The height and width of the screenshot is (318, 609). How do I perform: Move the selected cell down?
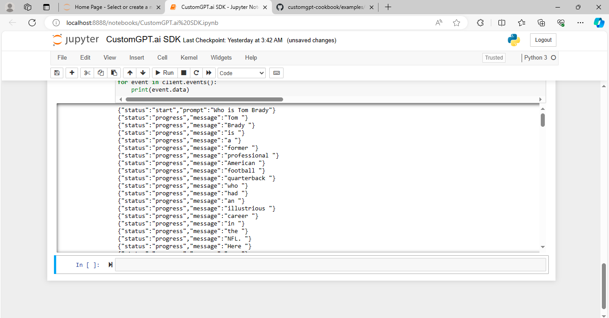(143, 72)
